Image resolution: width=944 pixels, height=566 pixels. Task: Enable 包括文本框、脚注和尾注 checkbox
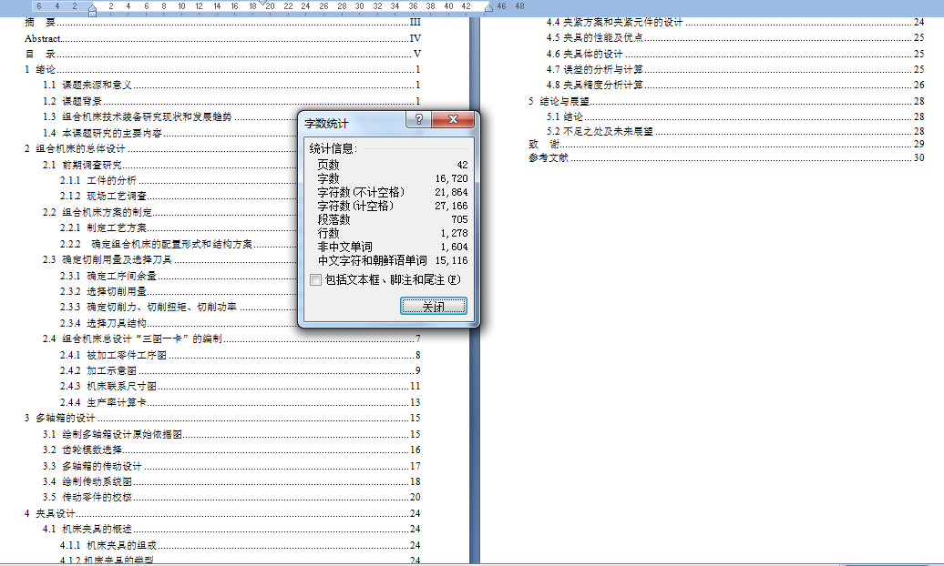(315, 279)
